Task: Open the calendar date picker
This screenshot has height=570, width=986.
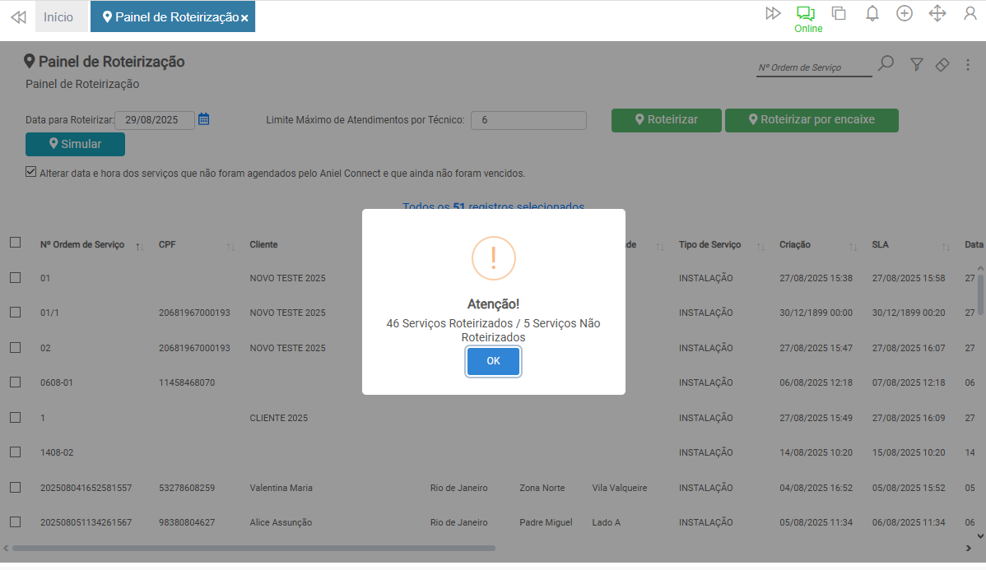Action: coord(204,119)
